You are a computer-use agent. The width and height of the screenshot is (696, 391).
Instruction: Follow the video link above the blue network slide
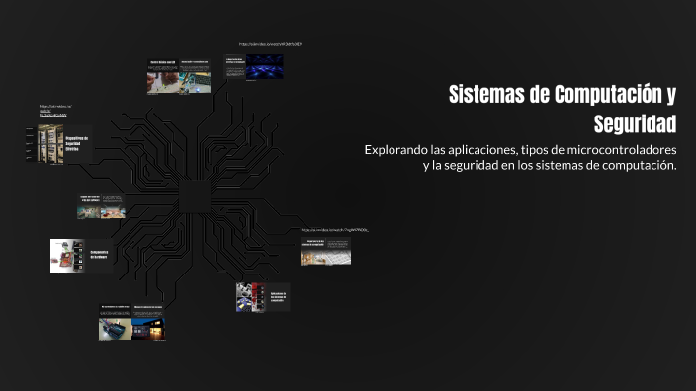(x=270, y=44)
